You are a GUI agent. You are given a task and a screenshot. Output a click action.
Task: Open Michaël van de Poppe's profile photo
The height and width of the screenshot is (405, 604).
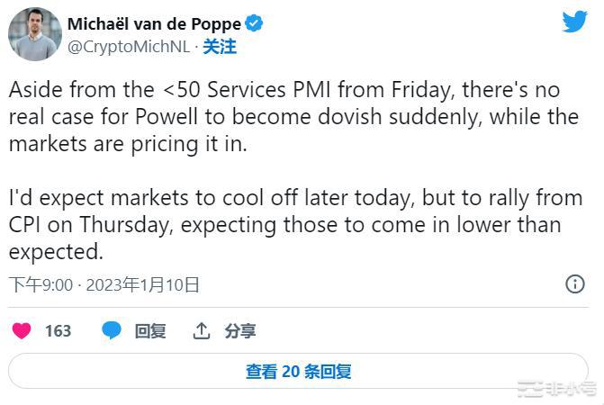click(35, 35)
